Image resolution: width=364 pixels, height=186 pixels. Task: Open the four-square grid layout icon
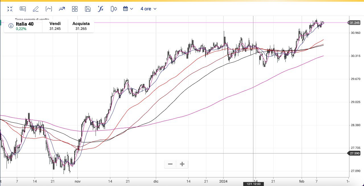pos(75,9)
